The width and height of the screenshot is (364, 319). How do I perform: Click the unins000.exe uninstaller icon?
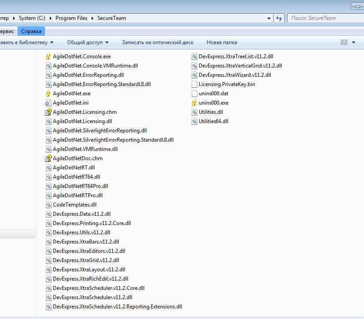tap(194, 103)
